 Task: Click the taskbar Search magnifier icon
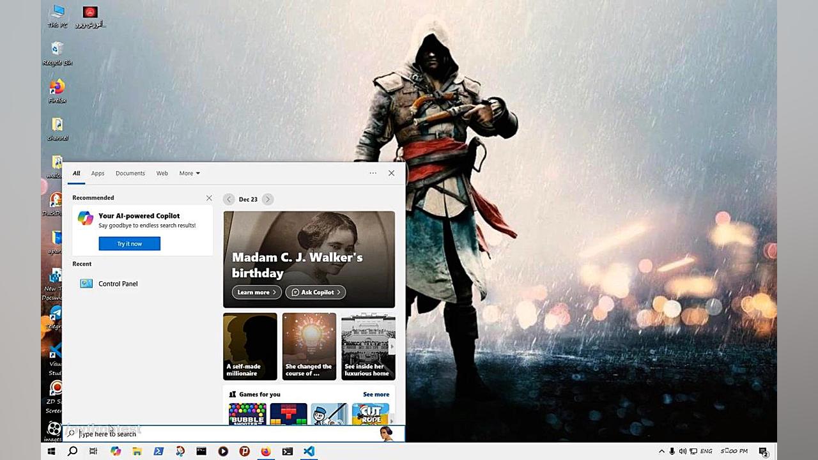point(72,451)
